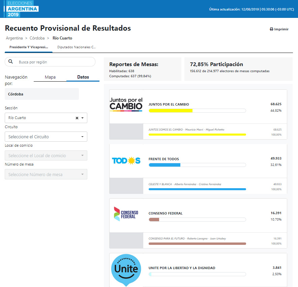
Task: Click the Juntos Somos el Cambio list bar
Action: pyautogui.click(x=197, y=135)
